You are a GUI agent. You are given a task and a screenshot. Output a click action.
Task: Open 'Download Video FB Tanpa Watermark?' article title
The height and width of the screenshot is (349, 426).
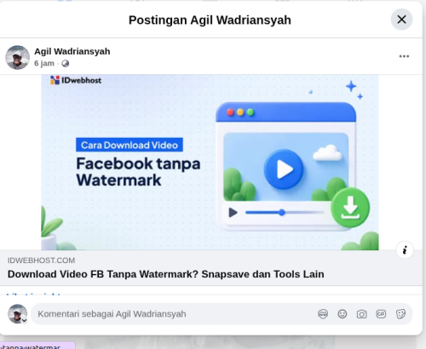(166, 274)
